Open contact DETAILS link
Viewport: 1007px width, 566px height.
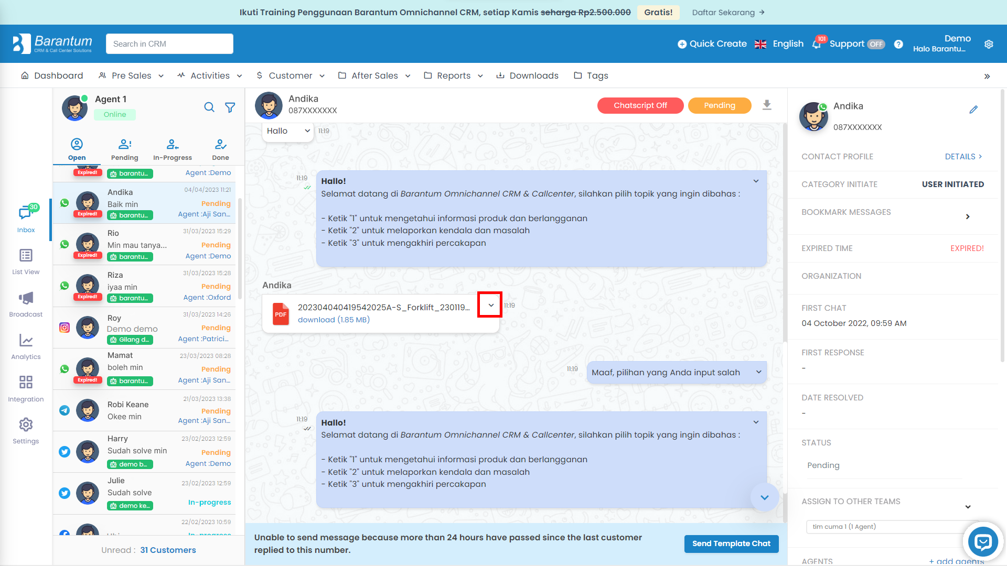[963, 157]
